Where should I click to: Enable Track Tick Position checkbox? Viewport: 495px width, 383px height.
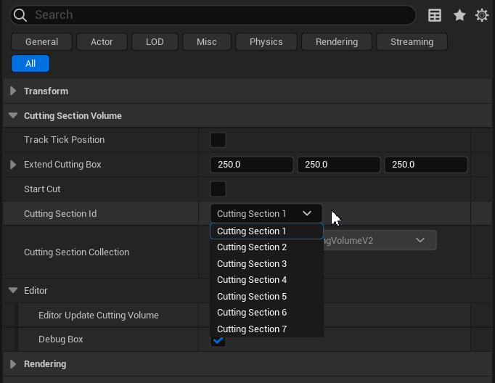[218, 140]
